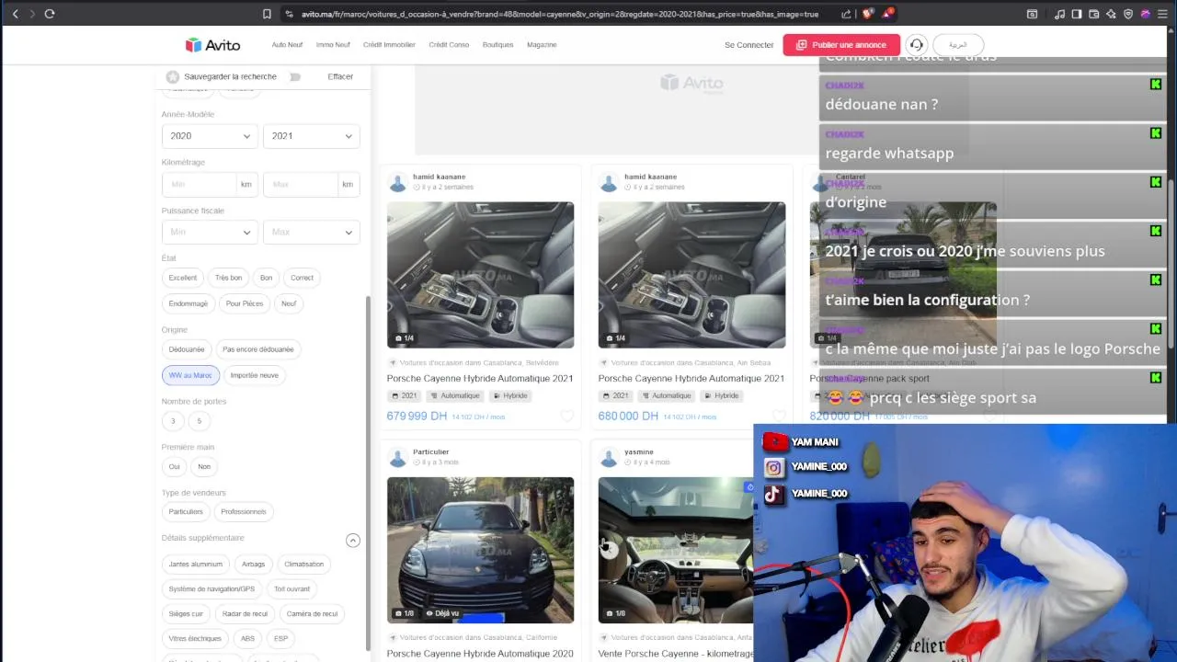
Task: Open Auto Neuf menu item
Action: coord(287,45)
